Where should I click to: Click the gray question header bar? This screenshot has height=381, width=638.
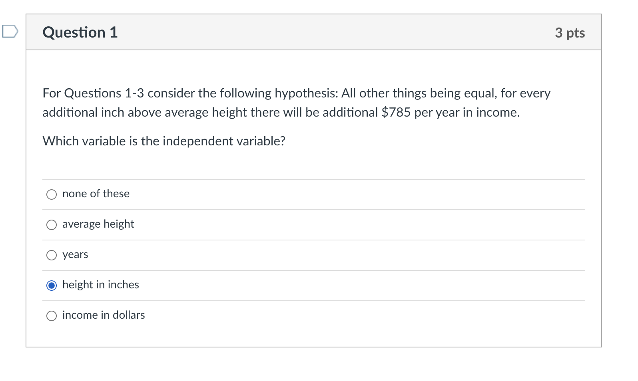314,32
